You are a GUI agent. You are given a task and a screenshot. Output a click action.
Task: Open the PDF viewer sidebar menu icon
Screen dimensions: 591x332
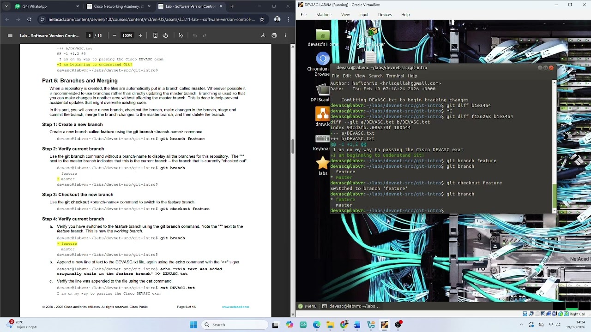[x=10, y=36]
